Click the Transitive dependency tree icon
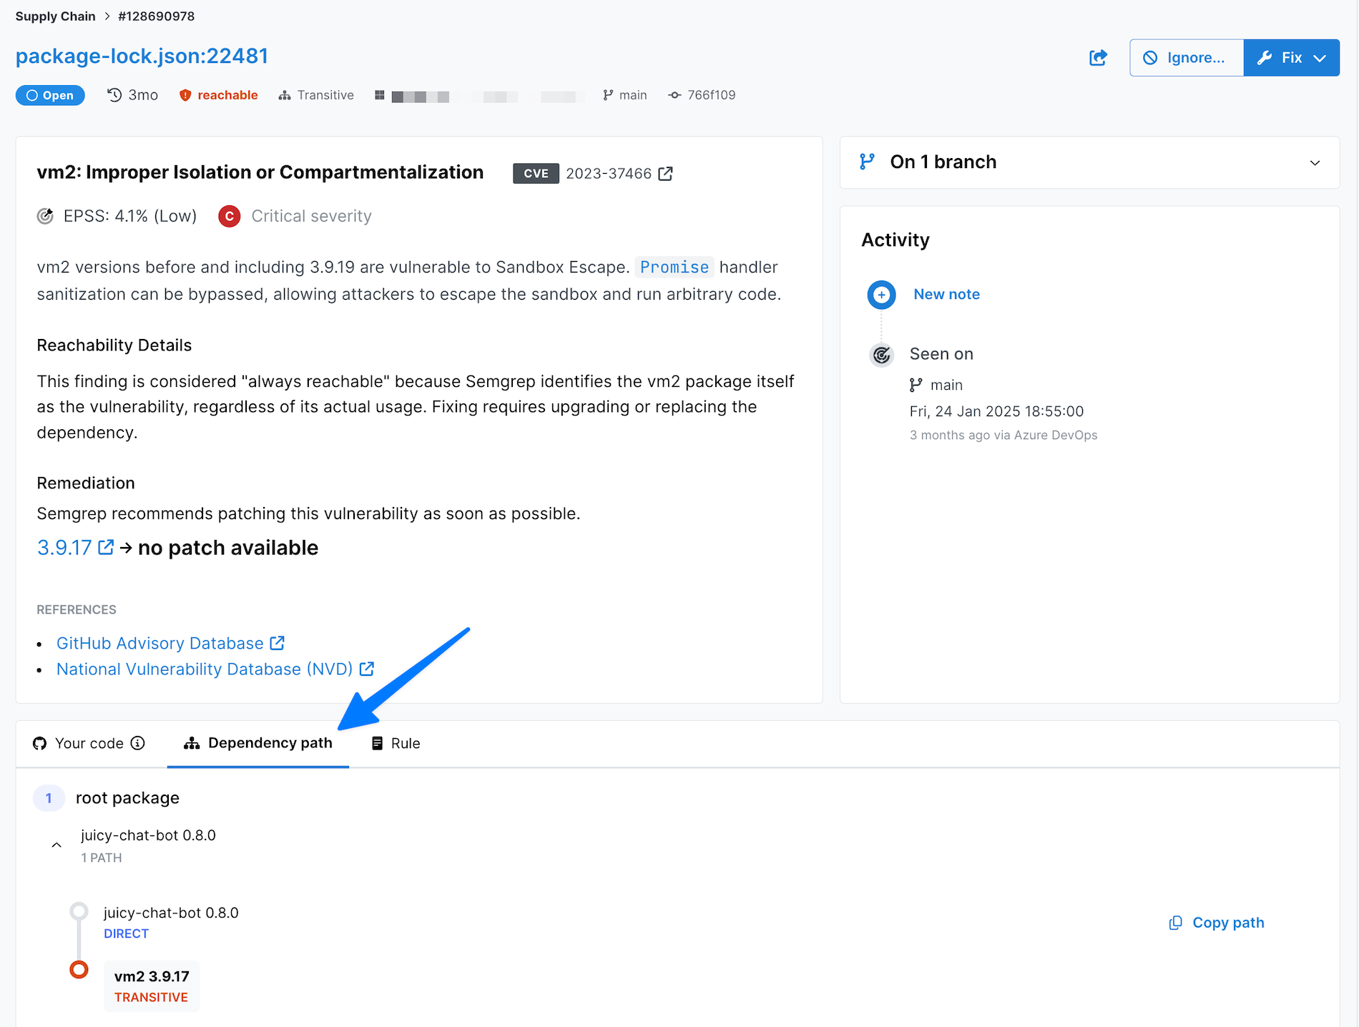 point(285,95)
